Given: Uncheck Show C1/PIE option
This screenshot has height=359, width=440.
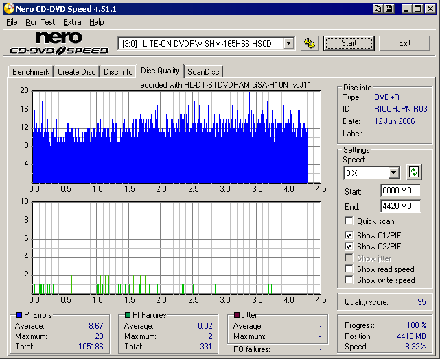Looking at the screenshot, I should [349, 235].
